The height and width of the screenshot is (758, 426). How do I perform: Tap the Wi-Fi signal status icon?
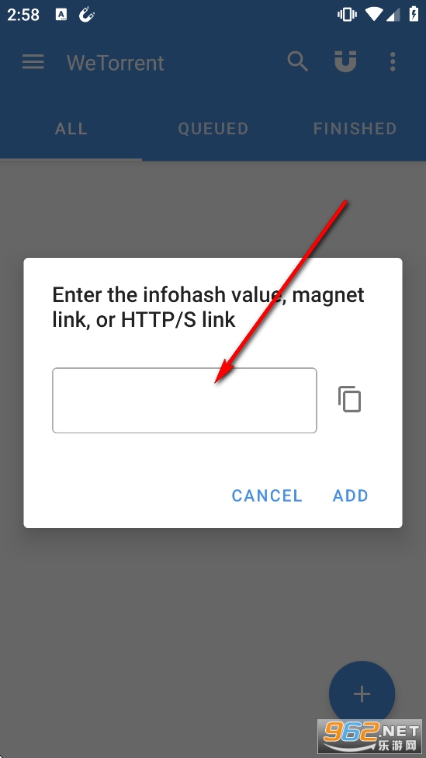point(375,15)
